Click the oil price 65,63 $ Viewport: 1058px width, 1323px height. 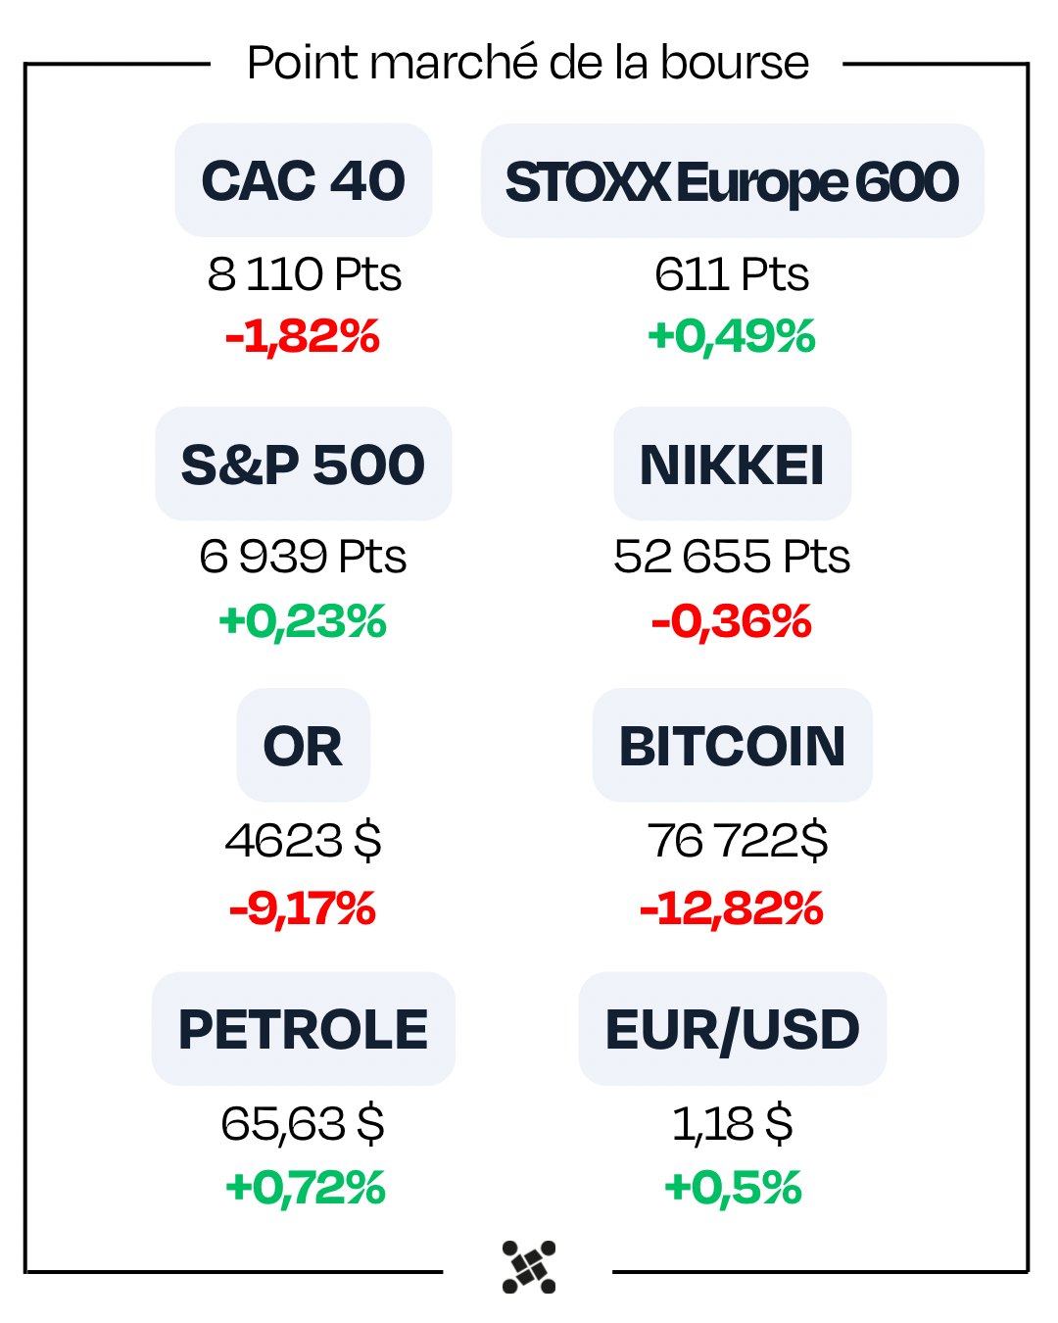303,1123
